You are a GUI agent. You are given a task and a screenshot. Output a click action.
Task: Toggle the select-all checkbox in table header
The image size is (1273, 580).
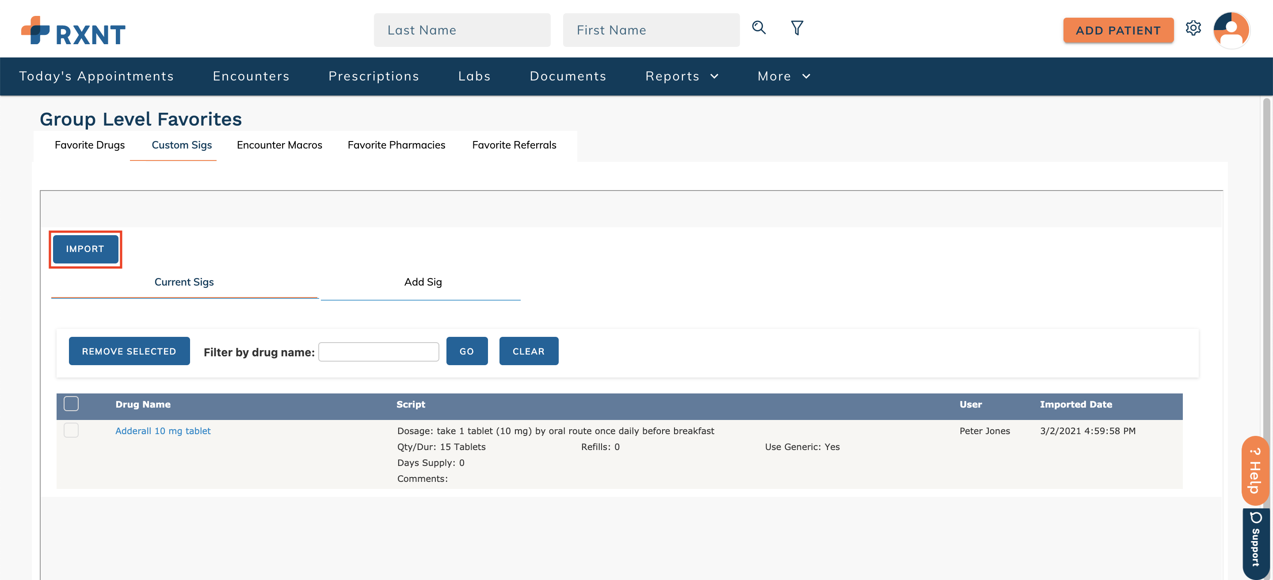point(71,404)
